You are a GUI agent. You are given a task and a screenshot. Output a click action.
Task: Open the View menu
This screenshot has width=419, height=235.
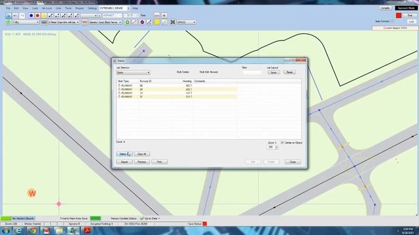pos(26,8)
